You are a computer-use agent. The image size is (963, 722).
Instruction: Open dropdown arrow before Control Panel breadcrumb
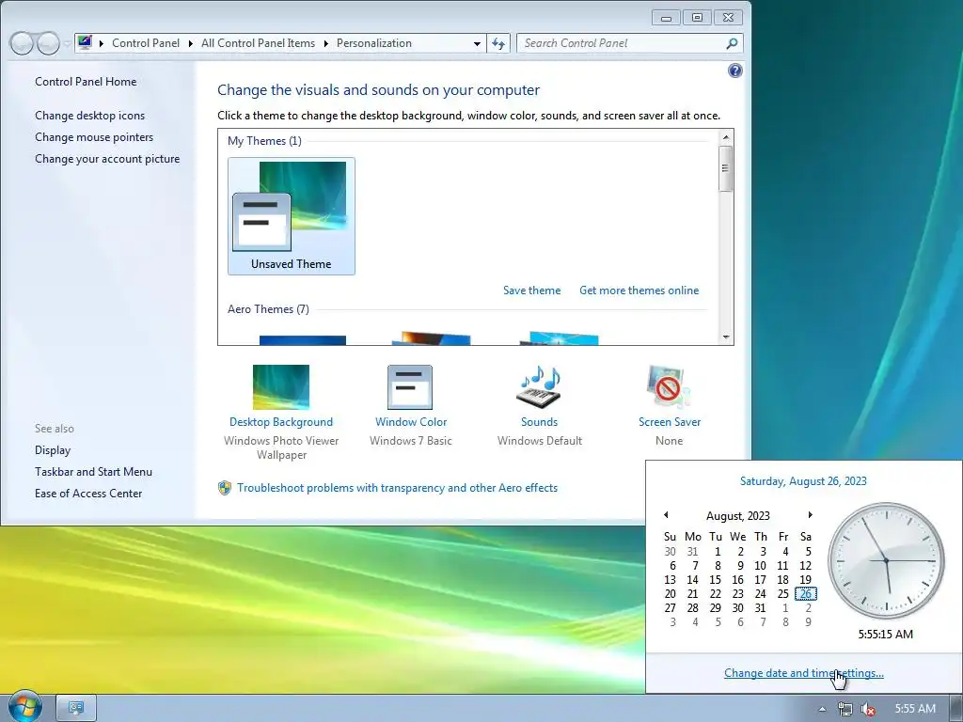pyautogui.click(x=102, y=43)
